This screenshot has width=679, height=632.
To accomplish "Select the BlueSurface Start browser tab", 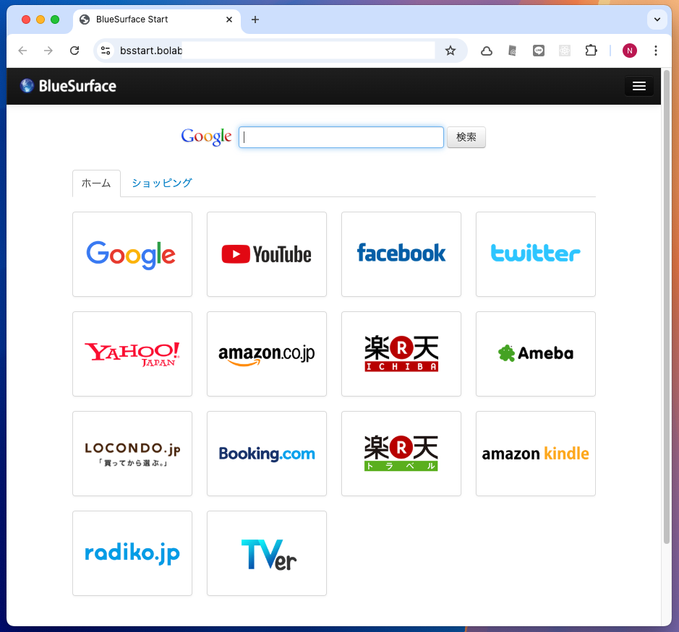I will (157, 20).
